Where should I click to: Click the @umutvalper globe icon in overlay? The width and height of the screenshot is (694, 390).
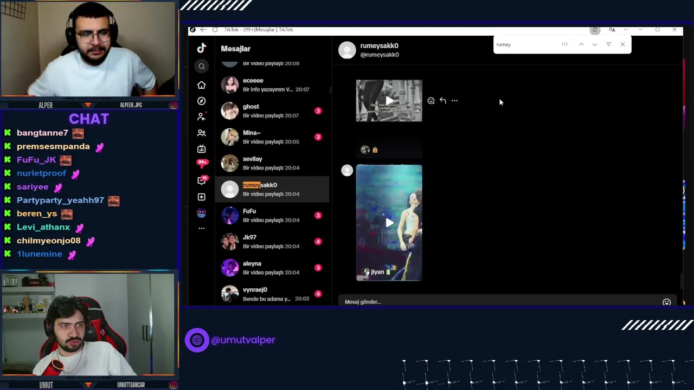197,340
